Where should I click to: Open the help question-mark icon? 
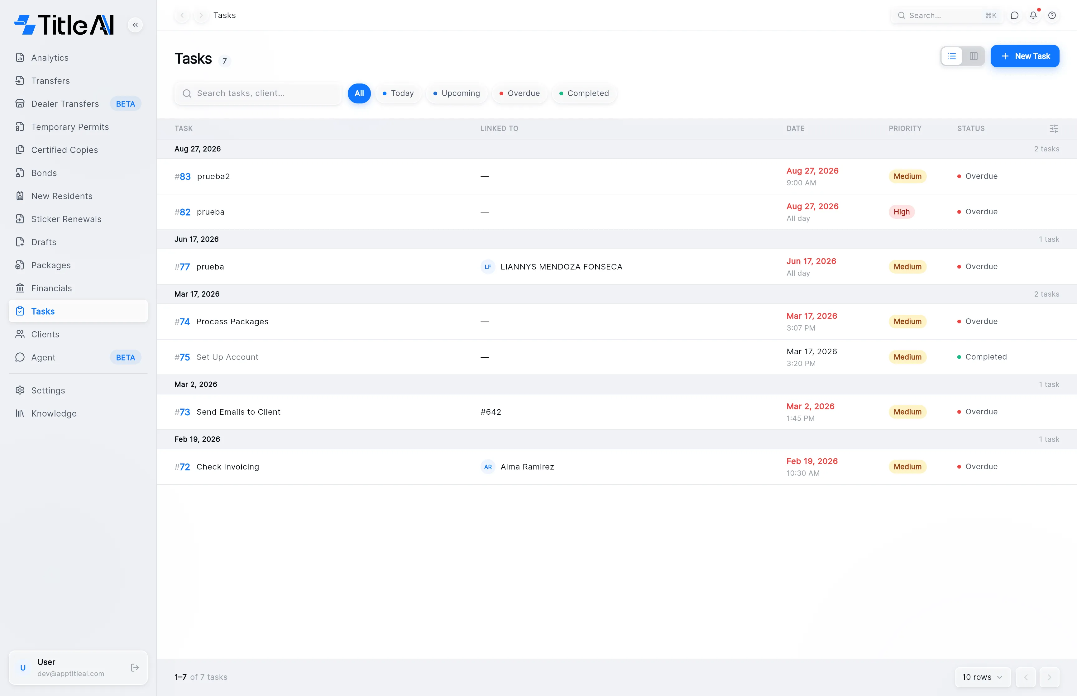click(x=1052, y=15)
